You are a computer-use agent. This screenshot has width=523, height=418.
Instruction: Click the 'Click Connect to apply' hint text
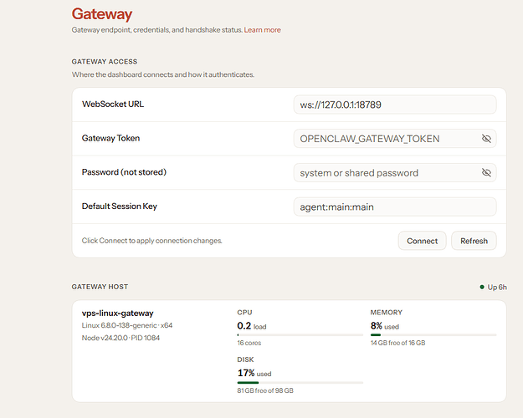tap(151, 241)
